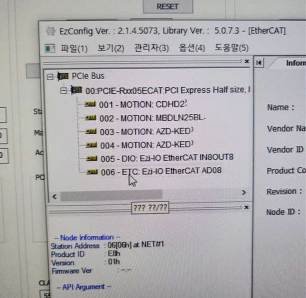Click the Name : label
This screenshot has height=298, width=306.
(281, 108)
